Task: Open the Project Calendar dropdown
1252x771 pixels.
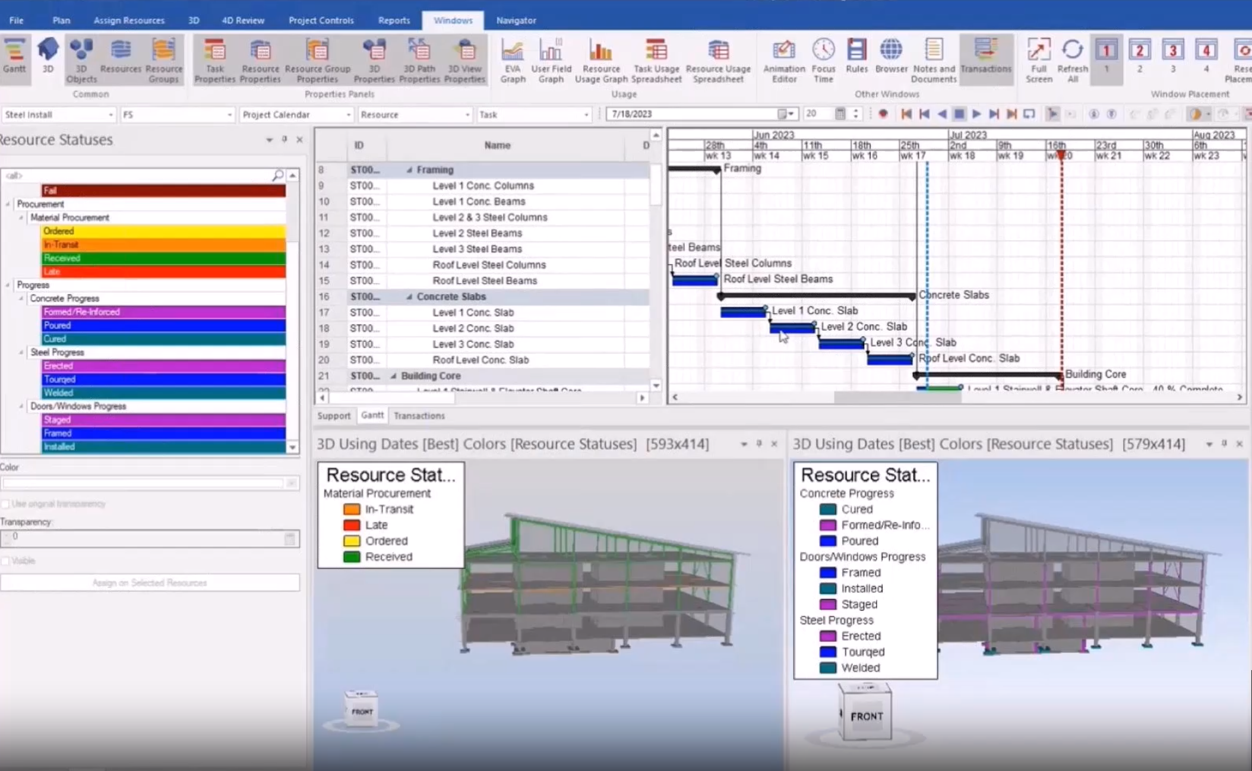Action: 296,115
